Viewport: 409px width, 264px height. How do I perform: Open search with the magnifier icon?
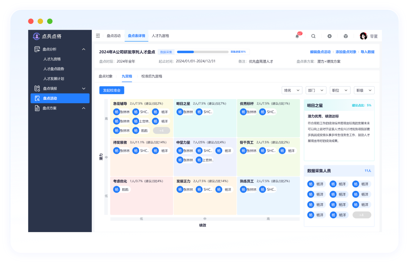coord(313,36)
